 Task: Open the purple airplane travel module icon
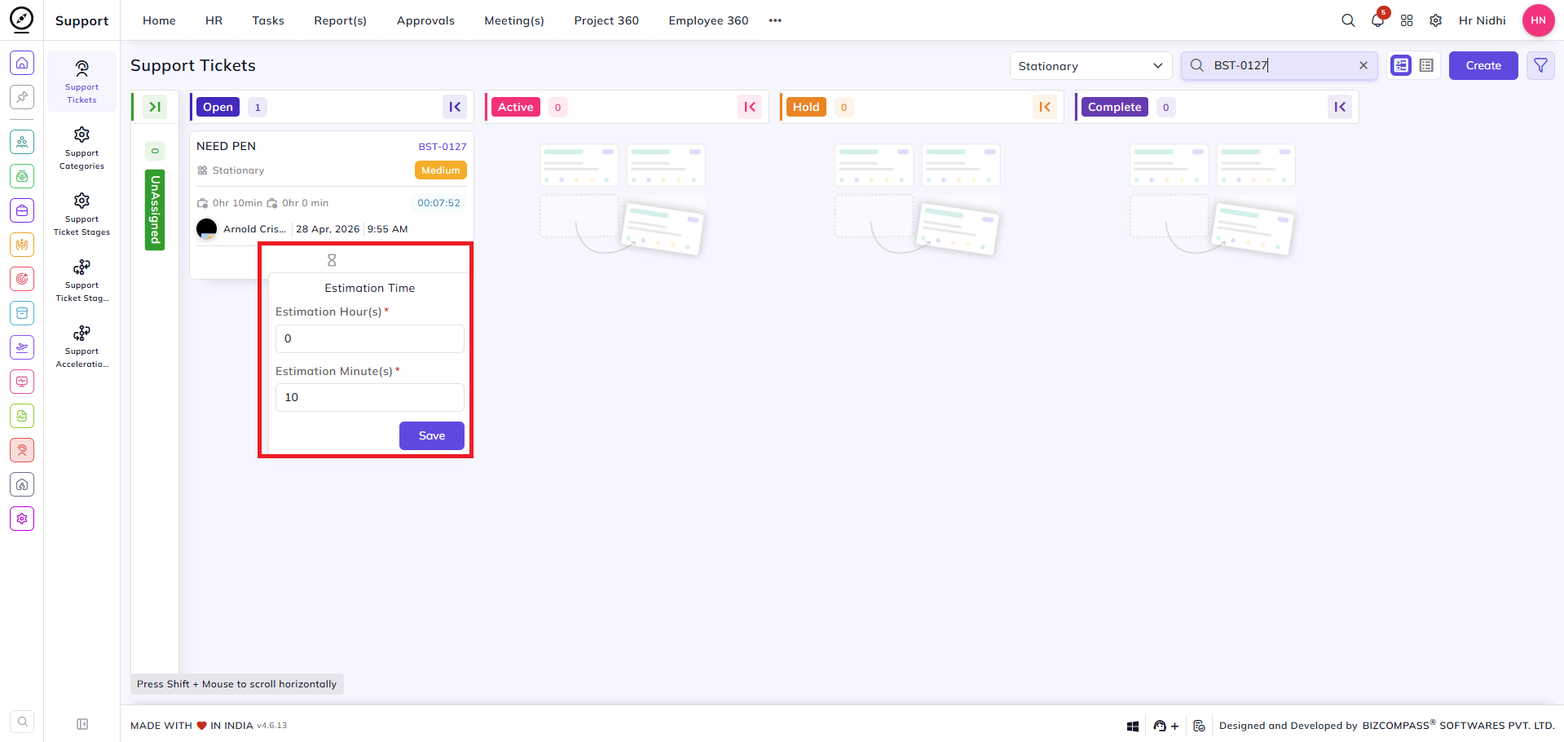(22, 347)
